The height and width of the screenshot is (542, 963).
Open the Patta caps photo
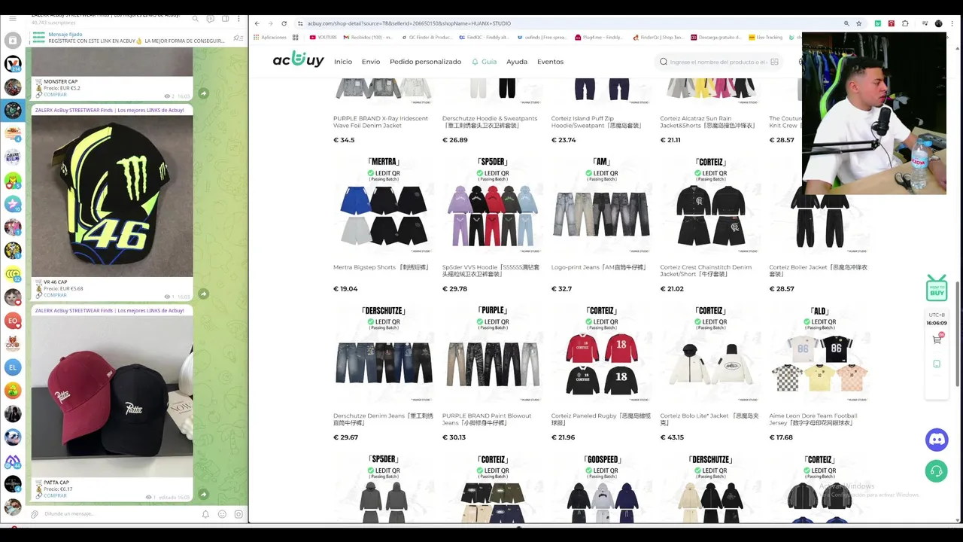(112, 396)
